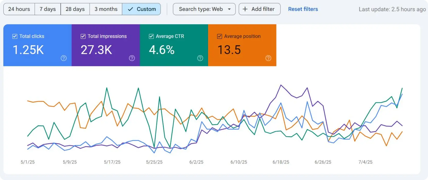Toggle the Average position checkbox
Image resolution: width=428 pixels, height=180 pixels.
tap(220, 37)
